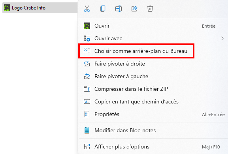Open the Ouvrir avec submenu
This screenshot has height=154, width=228.
point(153,39)
